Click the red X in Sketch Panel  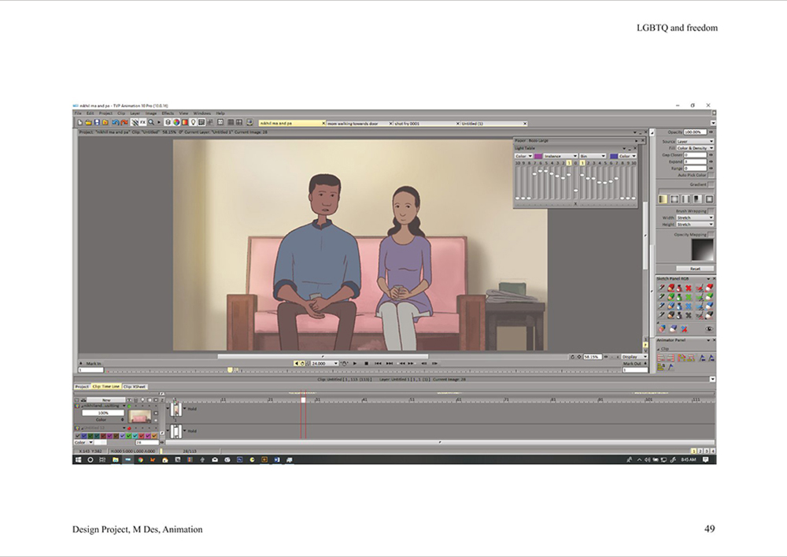[689, 288]
